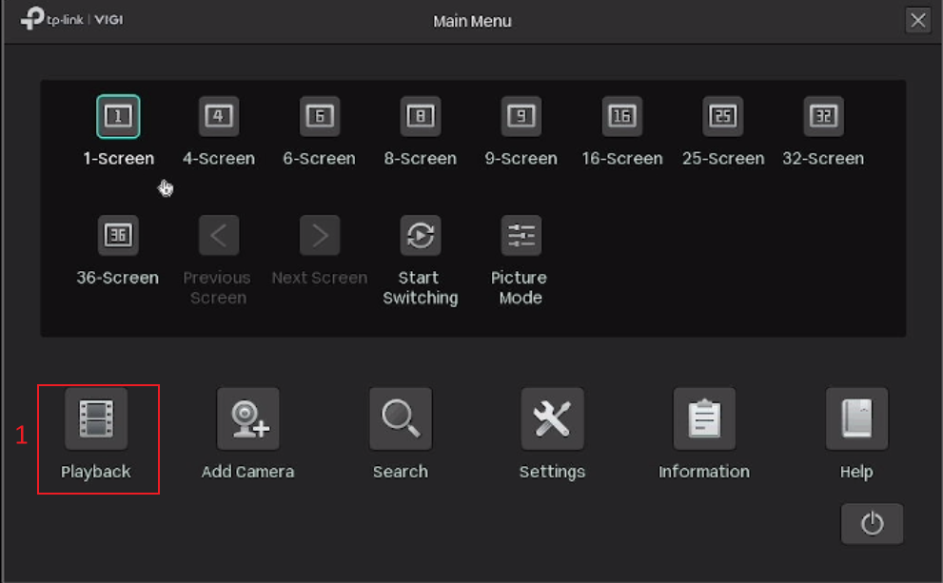Open the Playback video player

pos(98,430)
